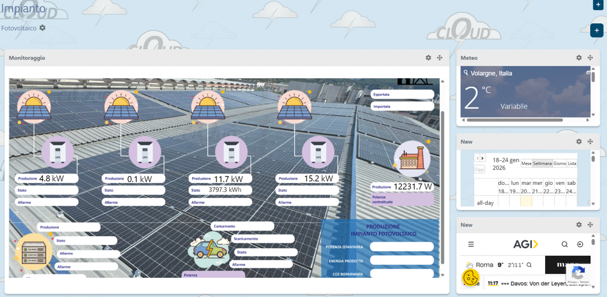Viewport: 607px width, 297px height.
Task: Select the lun 19 calendar column header
Action: point(515,187)
